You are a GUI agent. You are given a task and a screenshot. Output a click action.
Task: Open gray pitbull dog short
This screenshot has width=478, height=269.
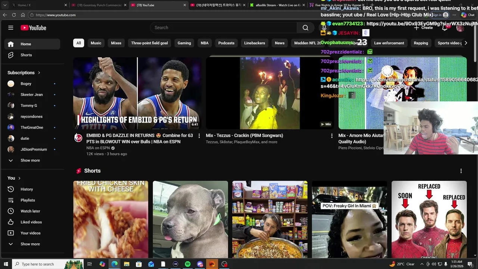(190, 220)
